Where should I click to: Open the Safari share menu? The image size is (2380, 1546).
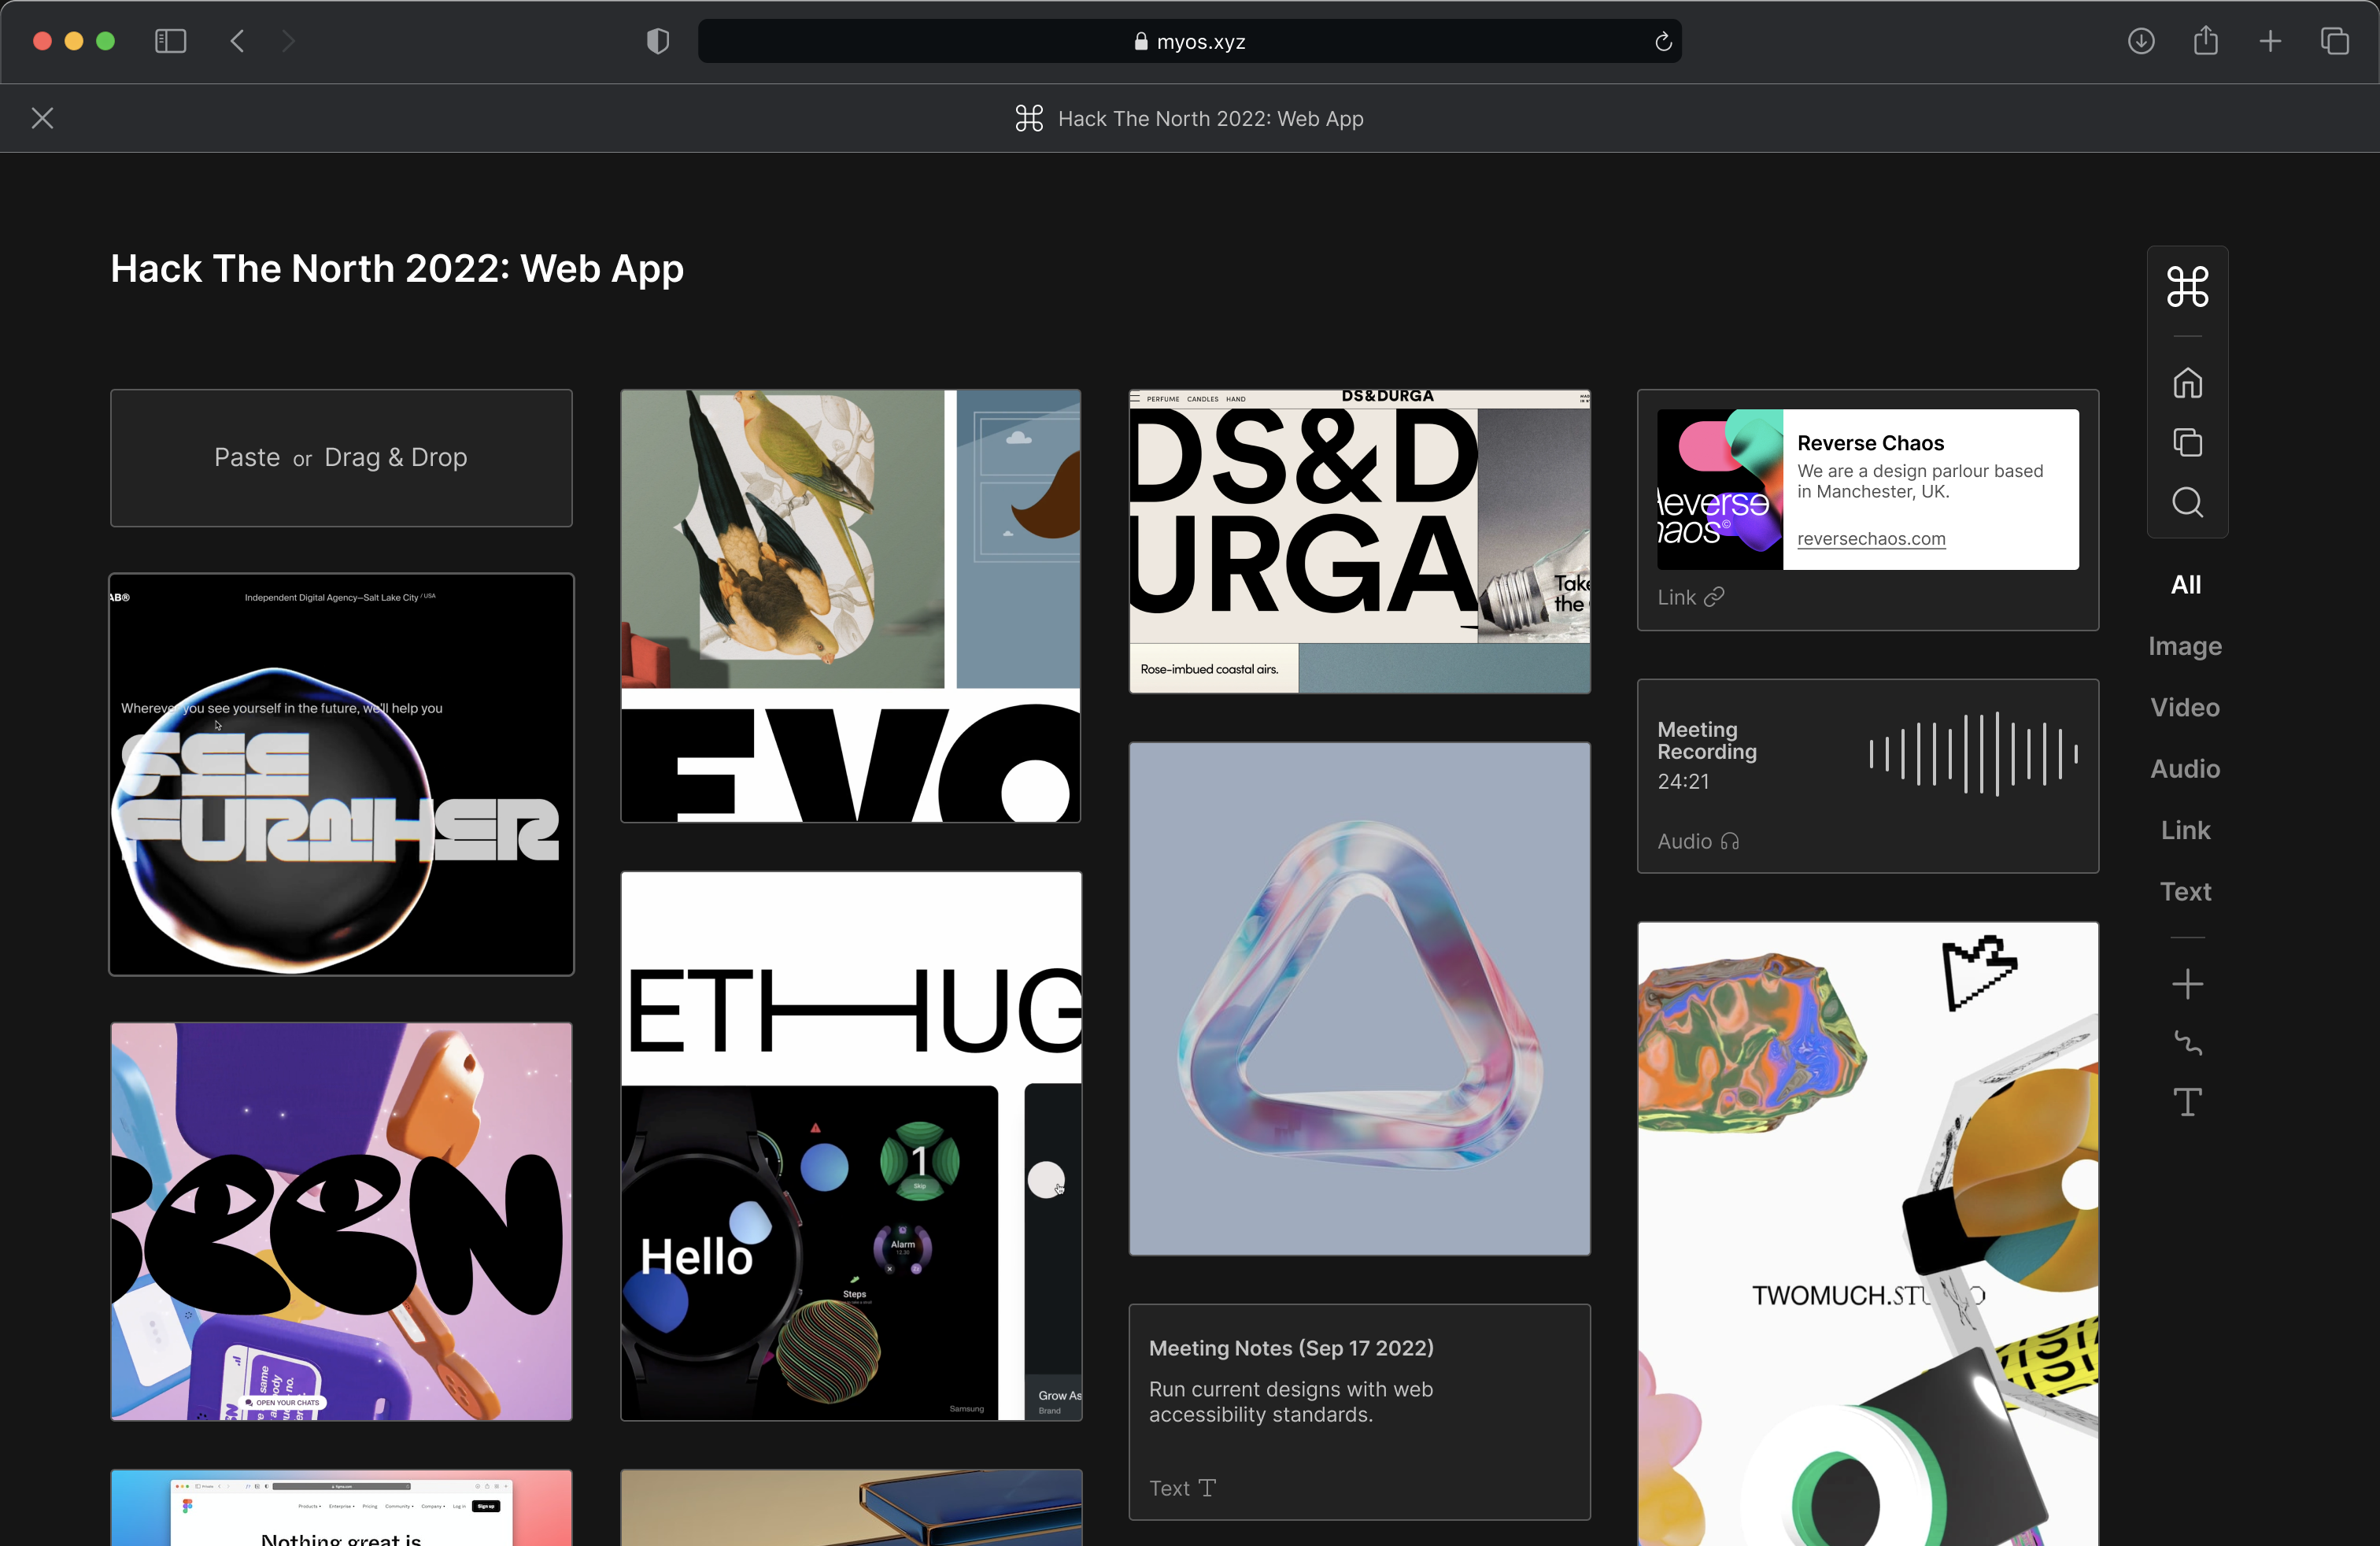click(2206, 41)
